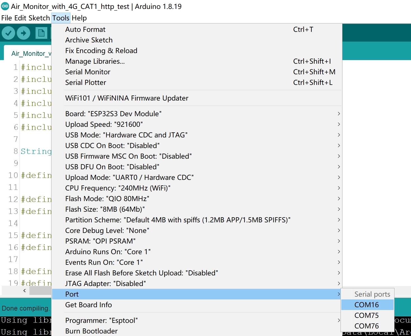Screen dimensions: 411x336
Task: Select Get Board Info
Action: tap(197, 305)
